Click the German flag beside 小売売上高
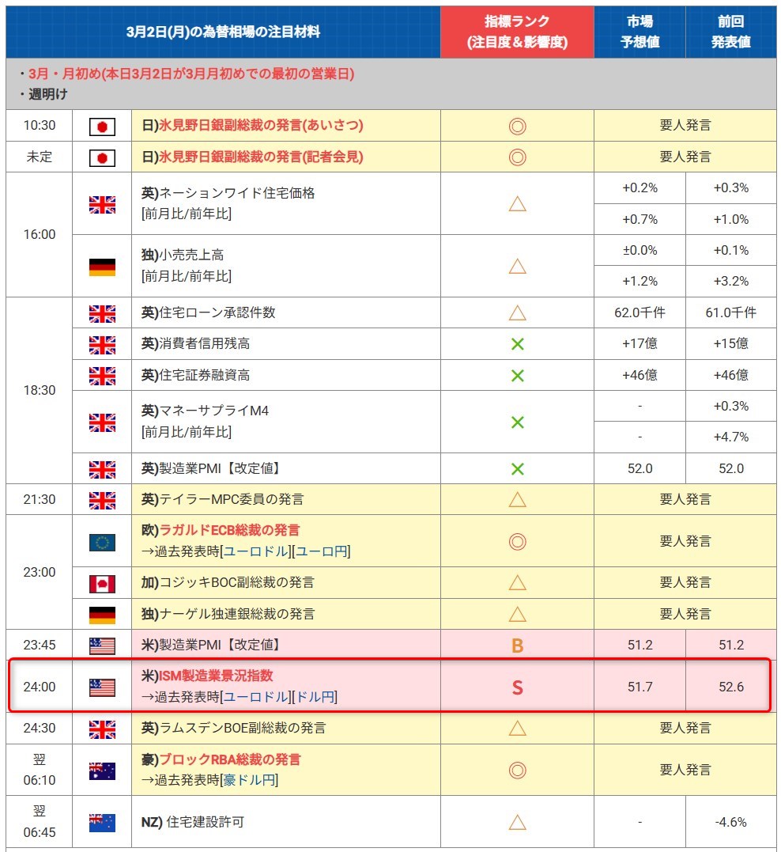The image size is (781, 852). pyautogui.click(x=102, y=267)
